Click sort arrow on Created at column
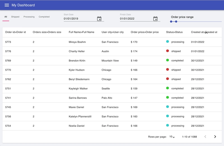 (x=206, y=33)
